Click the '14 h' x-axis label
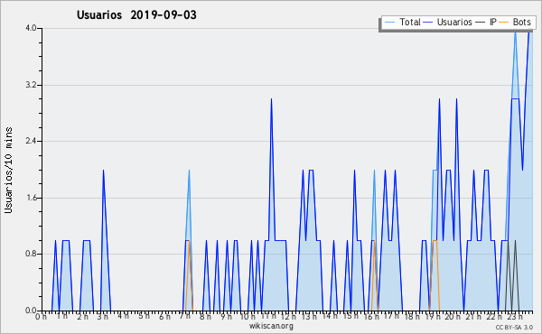542x334 pixels. [330, 316]
